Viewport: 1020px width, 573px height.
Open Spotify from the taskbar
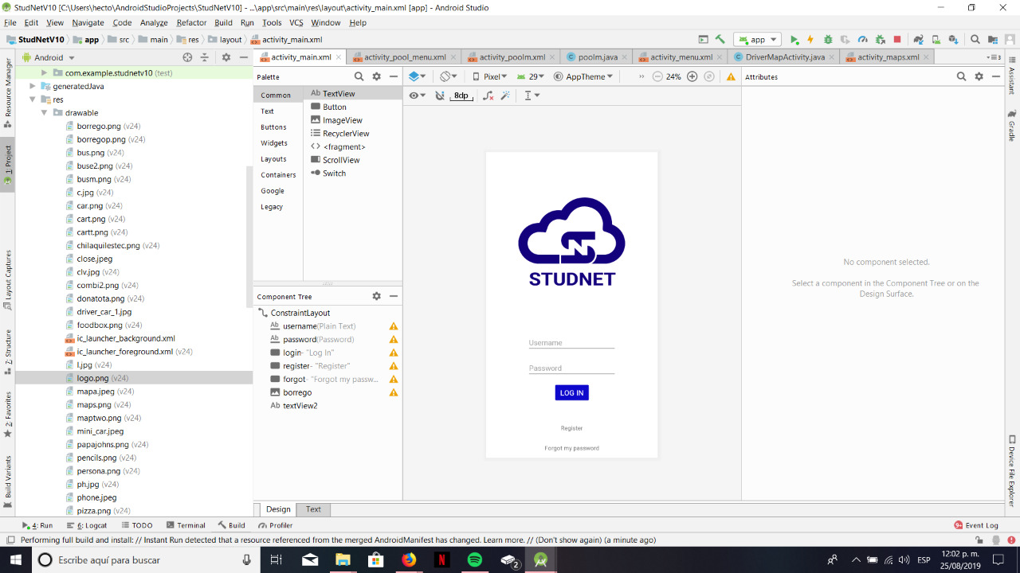475,559
